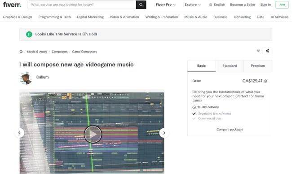Open the Compare packages link

230,130
